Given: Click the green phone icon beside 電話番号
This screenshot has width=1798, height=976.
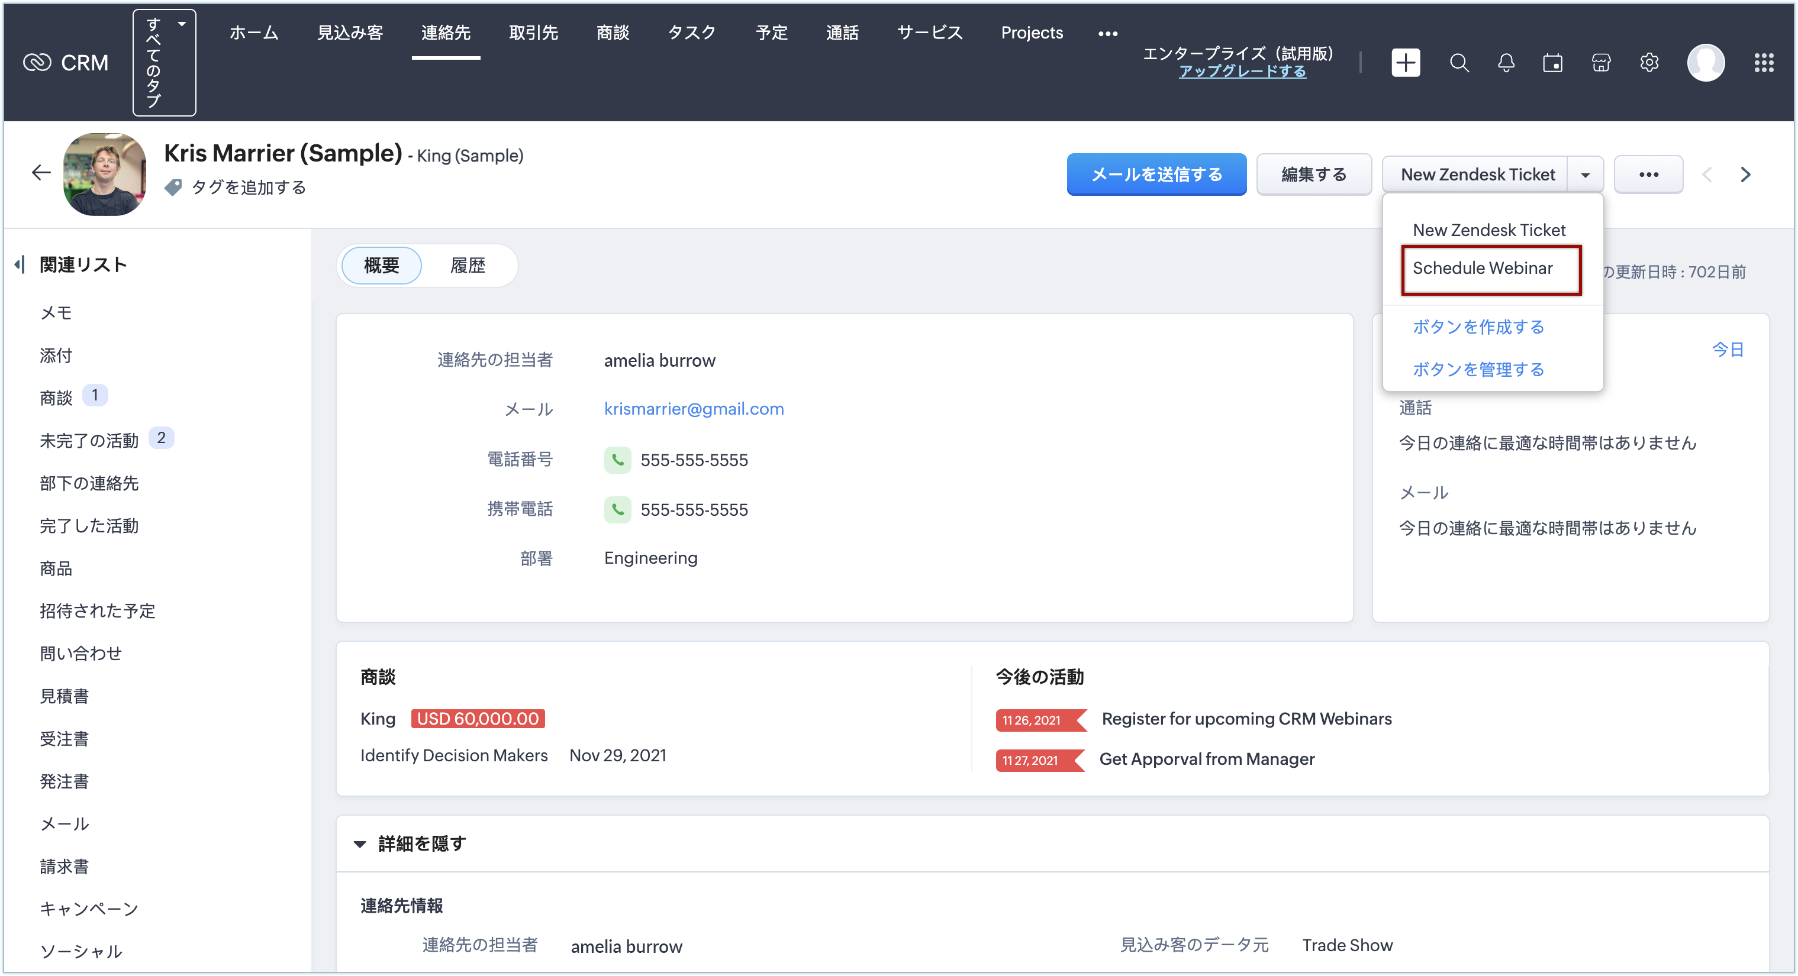Looking at the screenshot, I should (617, 460).
